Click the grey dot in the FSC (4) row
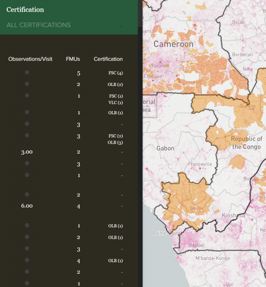This screenshot has height=287, width=266. [27, 72]
